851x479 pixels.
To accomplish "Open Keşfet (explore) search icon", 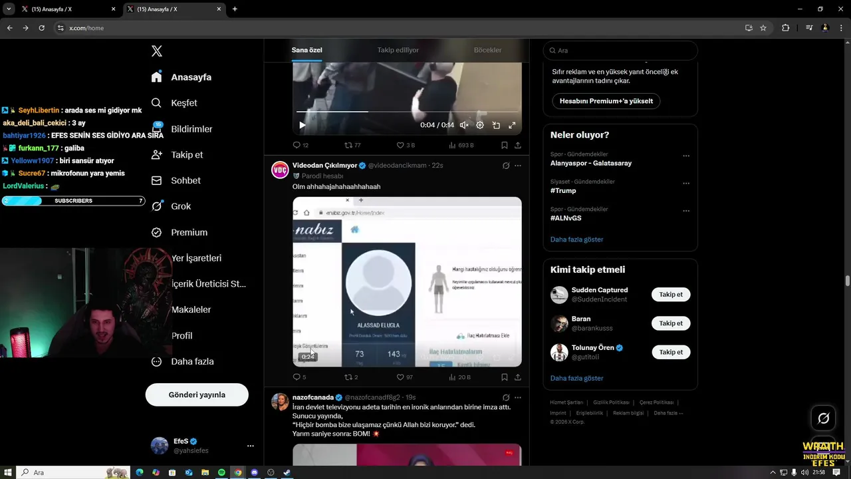I will 156,103.
